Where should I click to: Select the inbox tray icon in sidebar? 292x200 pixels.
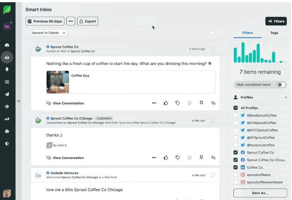point(7,57)
